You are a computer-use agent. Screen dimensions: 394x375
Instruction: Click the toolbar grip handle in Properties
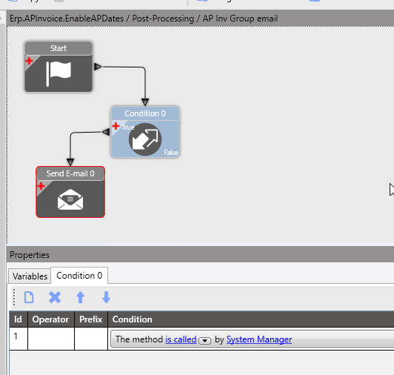14,297
